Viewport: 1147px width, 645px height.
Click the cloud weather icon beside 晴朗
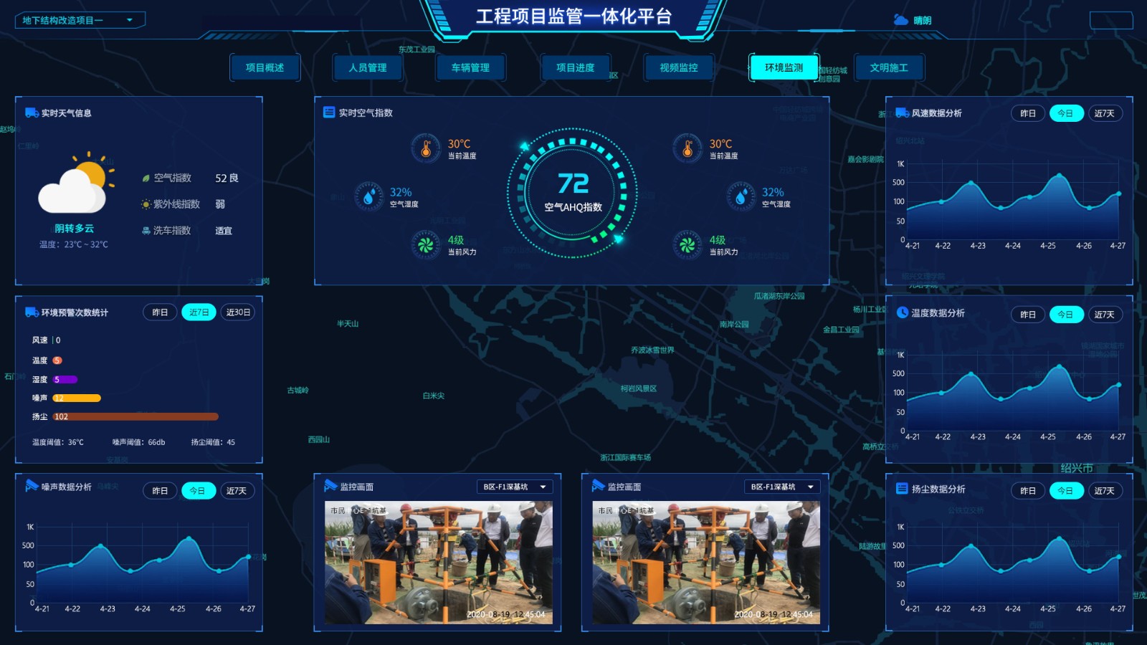point(901,20)
